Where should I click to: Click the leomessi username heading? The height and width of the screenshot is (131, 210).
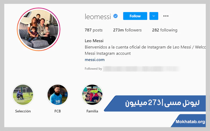pos(98,17)
